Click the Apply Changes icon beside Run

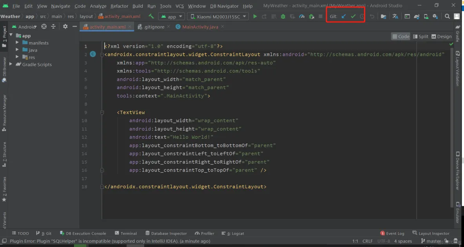click(264, 16)
